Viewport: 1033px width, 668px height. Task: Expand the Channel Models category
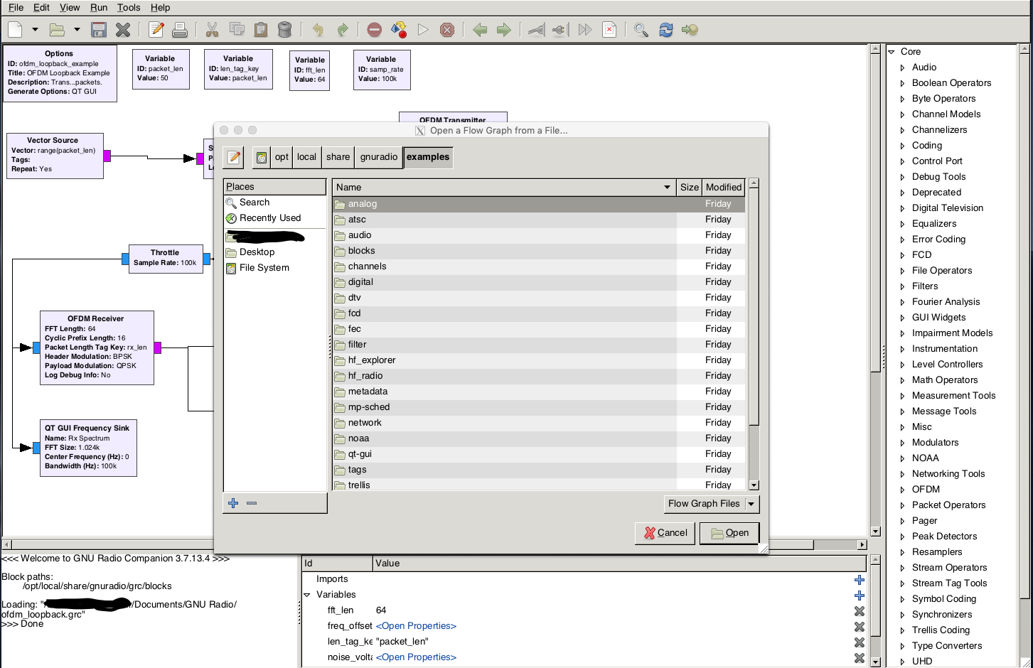point(903,114)
